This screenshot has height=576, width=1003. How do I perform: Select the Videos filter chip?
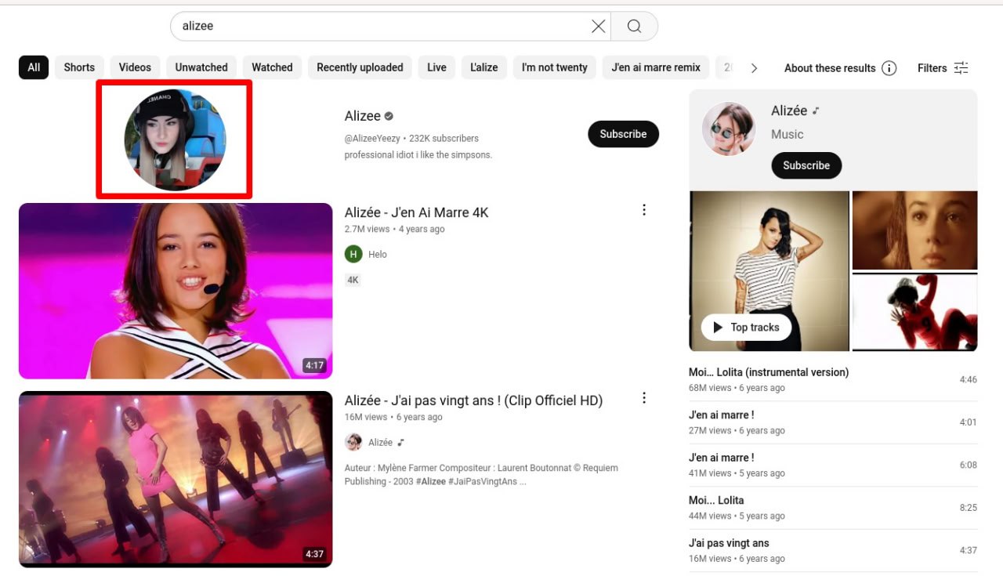tap(135, 67)
